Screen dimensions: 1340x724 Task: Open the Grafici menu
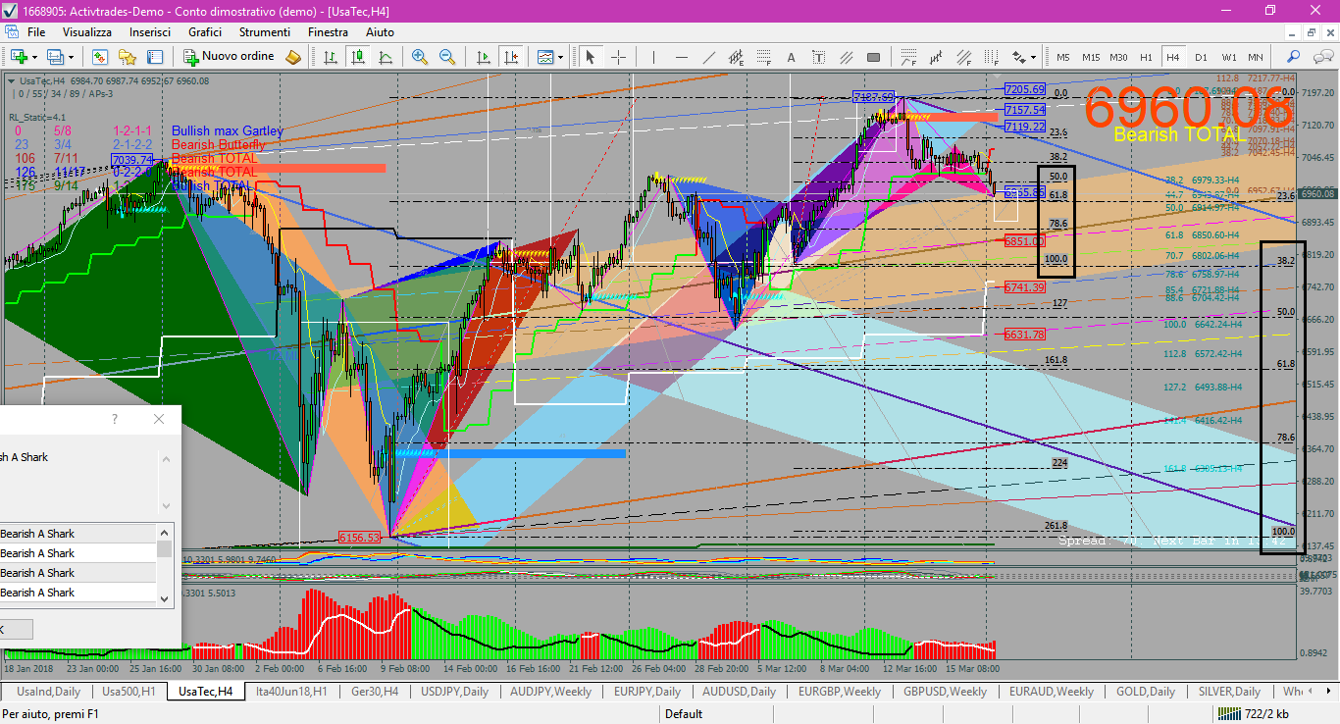click(205, 32)
